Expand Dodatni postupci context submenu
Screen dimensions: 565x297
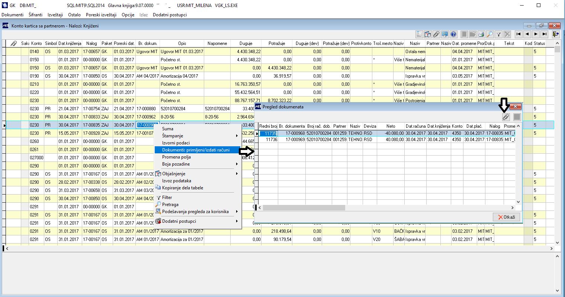click(198, 221)
